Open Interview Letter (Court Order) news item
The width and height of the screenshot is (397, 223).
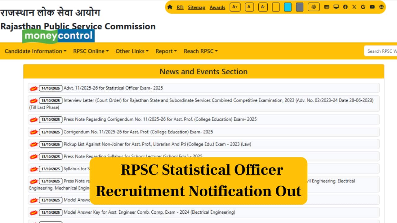[x=203, y=103]
